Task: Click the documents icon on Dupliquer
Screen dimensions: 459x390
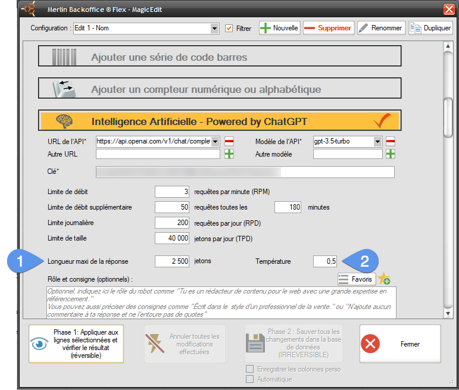Action: [415, 28]
